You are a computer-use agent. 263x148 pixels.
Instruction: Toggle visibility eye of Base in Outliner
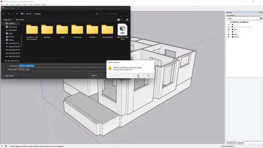coord(228,29)
